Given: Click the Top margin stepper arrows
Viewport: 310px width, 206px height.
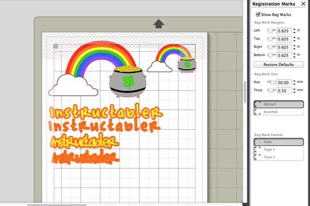Looking at the screenshot, I should pyautogui.click(x=294, y=39).
